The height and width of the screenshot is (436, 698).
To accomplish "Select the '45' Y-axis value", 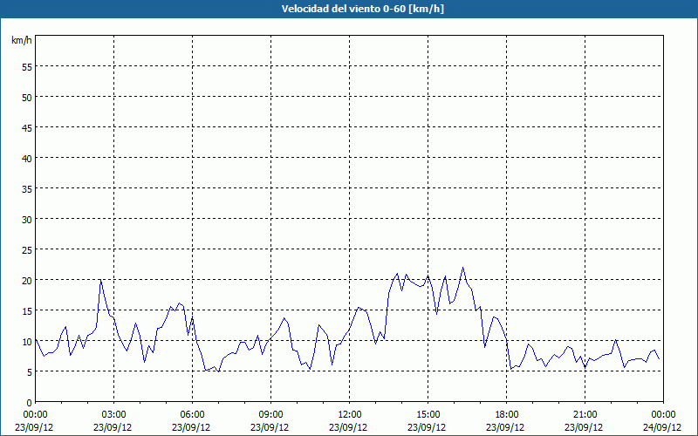I will 27,127.
